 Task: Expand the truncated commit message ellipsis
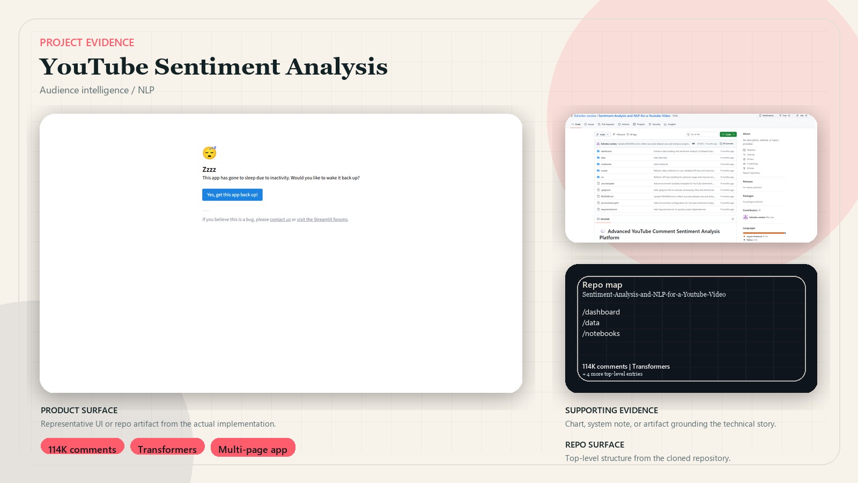pyautogui.click(x=693, y=144)
